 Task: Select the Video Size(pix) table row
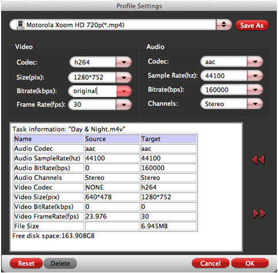click(x=105, y=197)
